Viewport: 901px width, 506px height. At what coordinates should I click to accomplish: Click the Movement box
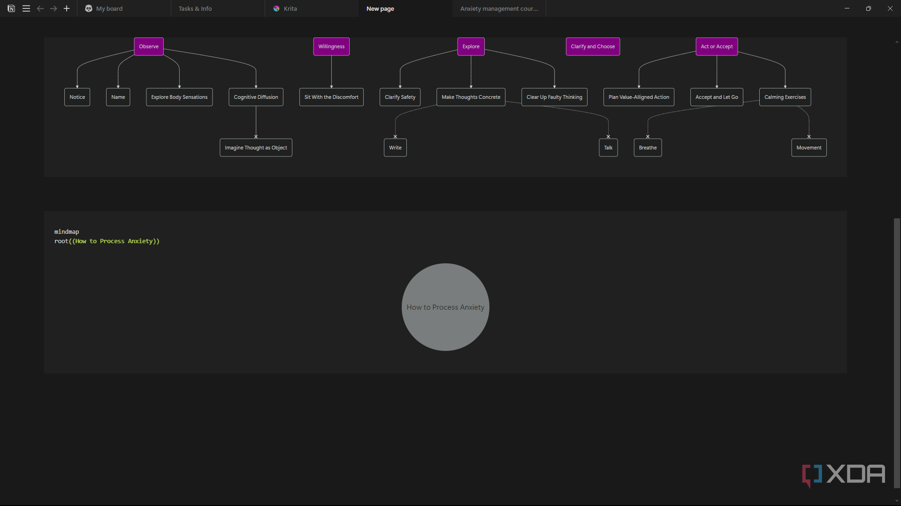click(809, 148)
